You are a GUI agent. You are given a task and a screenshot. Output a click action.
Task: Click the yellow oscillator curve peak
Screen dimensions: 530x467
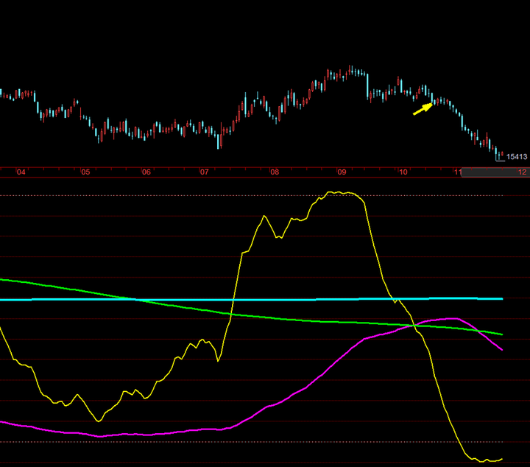(x=338, y=193)
